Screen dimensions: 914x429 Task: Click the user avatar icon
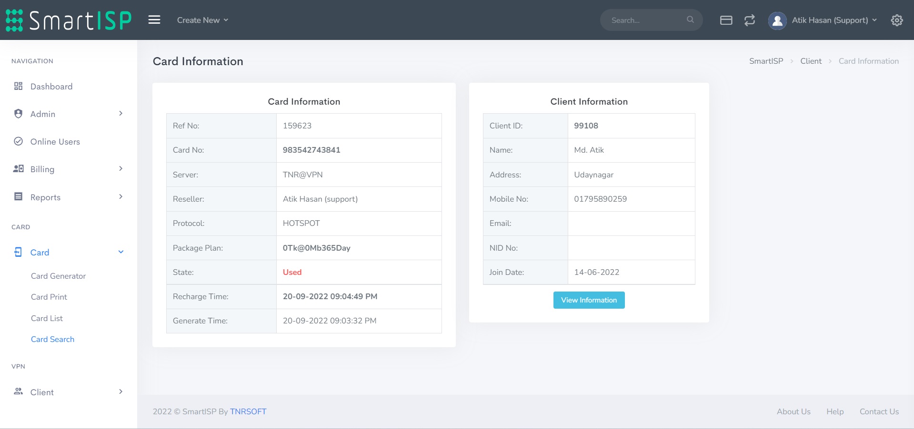[x=777, y=20]
